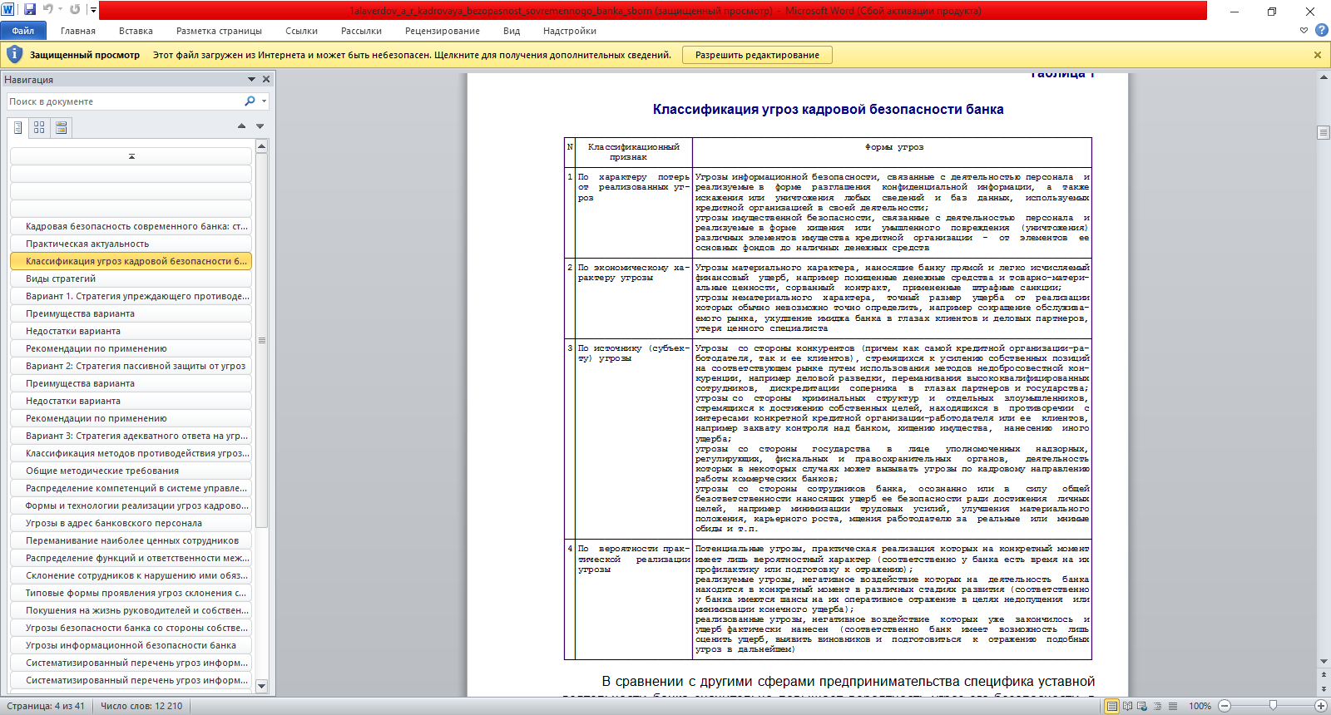This screenshot has width=1331, height=715.
Task: Go to heading Общие методические требования
Action: (x=131, y=471)
